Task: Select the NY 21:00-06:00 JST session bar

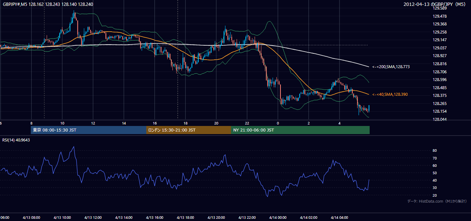Action: [300, 130]
